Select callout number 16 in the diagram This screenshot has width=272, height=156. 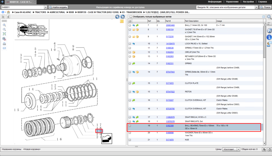pos(59,139)
